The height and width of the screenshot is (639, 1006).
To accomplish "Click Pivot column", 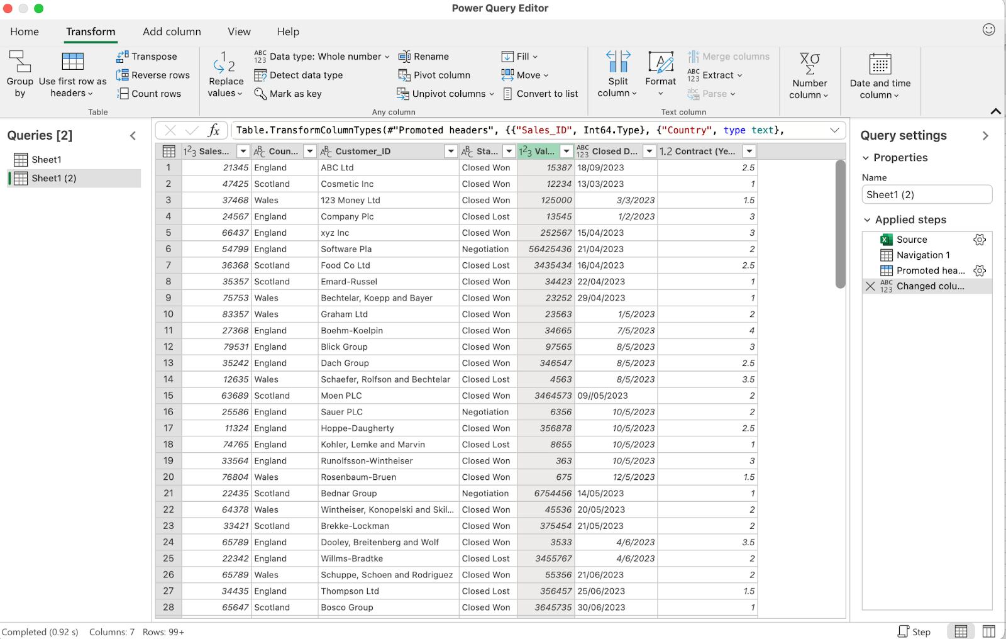I will pos(434,75).
